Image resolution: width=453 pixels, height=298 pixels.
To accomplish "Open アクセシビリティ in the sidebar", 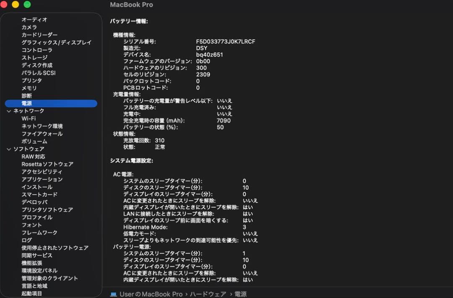I will (42, 172).
